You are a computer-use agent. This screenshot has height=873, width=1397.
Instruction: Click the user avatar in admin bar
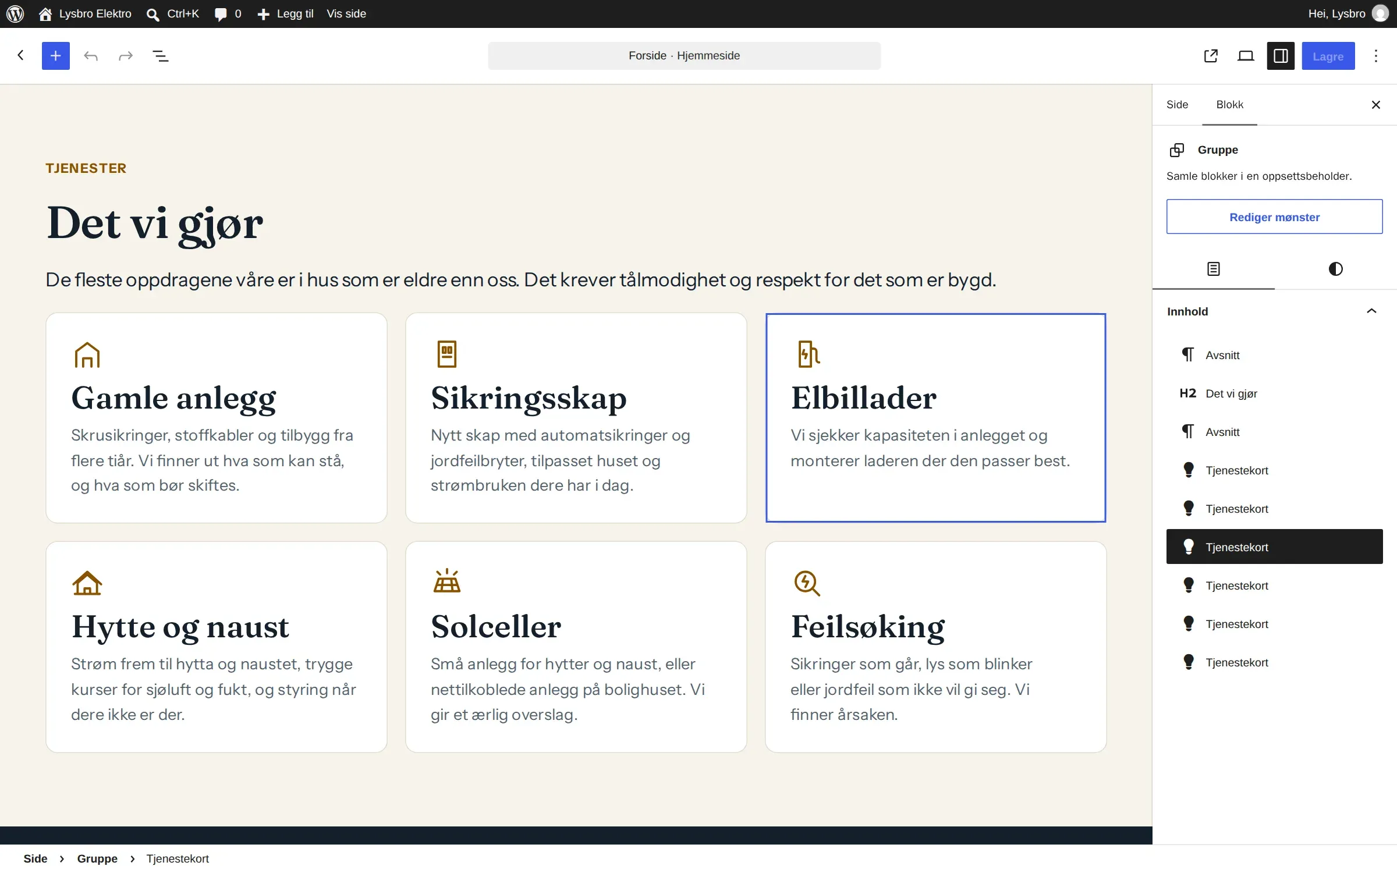[x=1380, y=14]
